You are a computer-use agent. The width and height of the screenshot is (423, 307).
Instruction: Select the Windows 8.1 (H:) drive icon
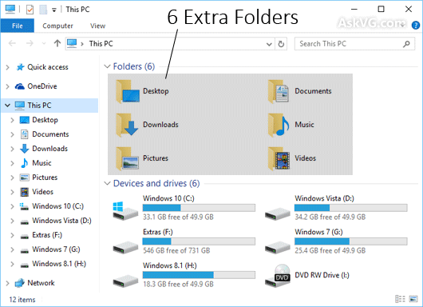[x=125, y=281]
